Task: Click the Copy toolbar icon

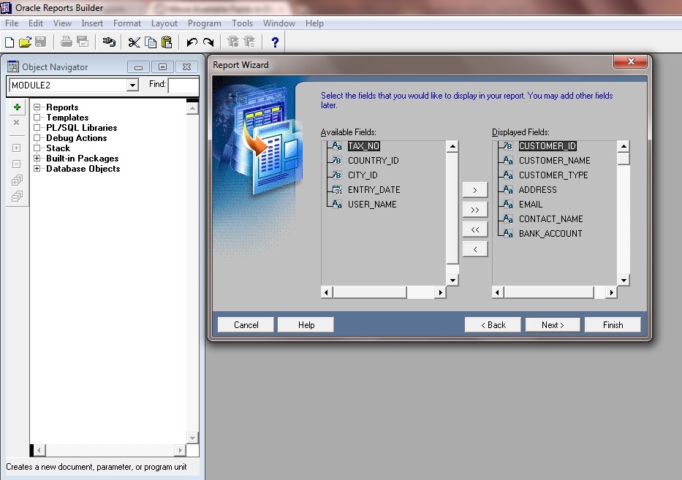Action: (151, 42)
